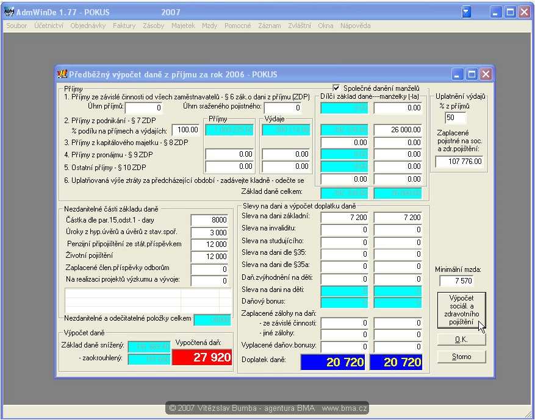Image resolution: width=535 pixels, height=420 pixels.
Task: Click red Vypočtená daň value 27 920
Action: (x=202, y=357)
